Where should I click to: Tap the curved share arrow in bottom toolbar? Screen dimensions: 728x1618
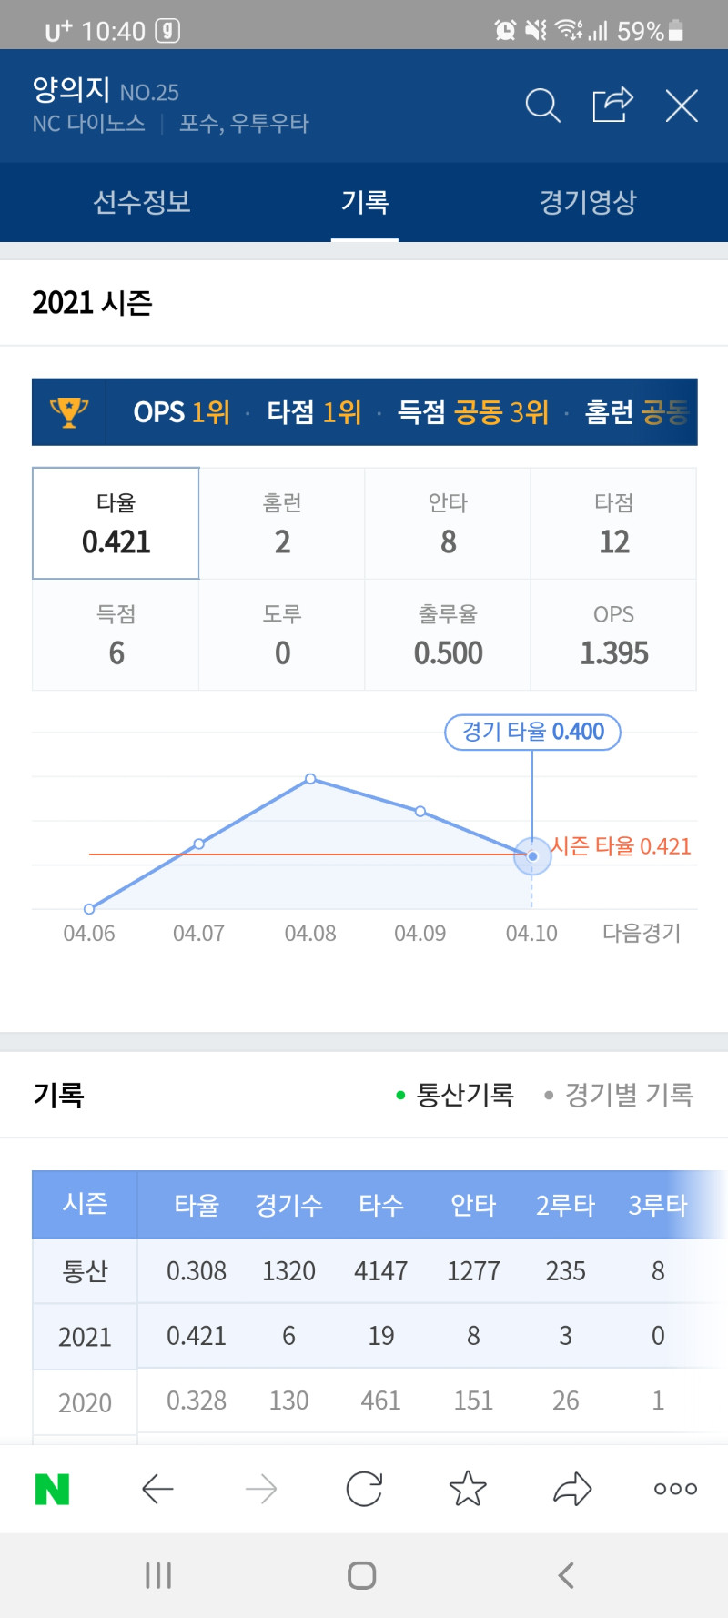coord(572,1489)
